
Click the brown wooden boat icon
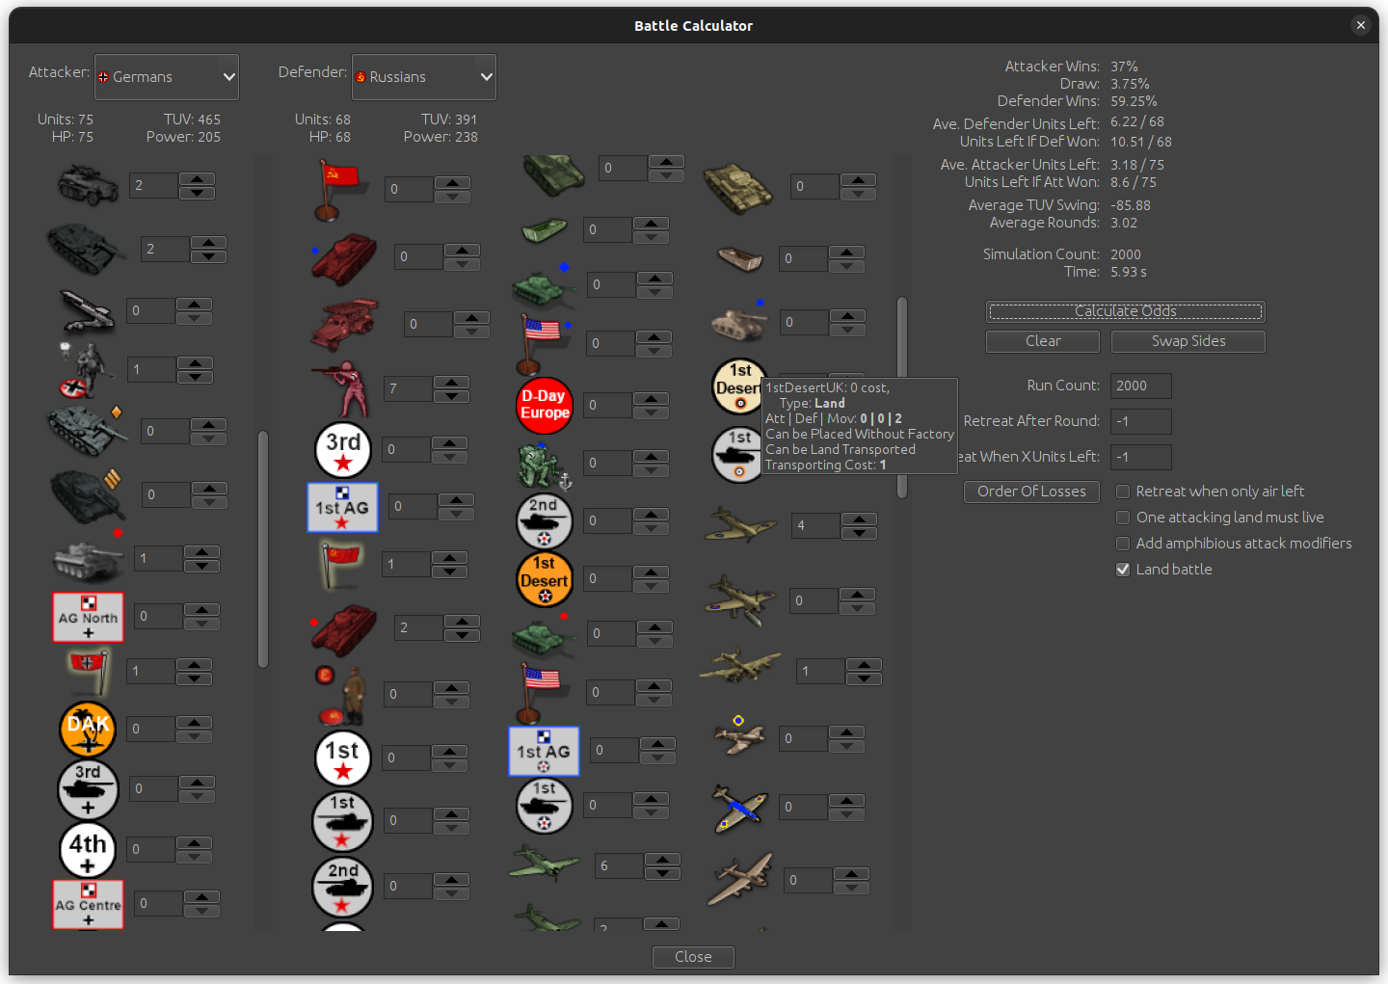click(740, 258)
